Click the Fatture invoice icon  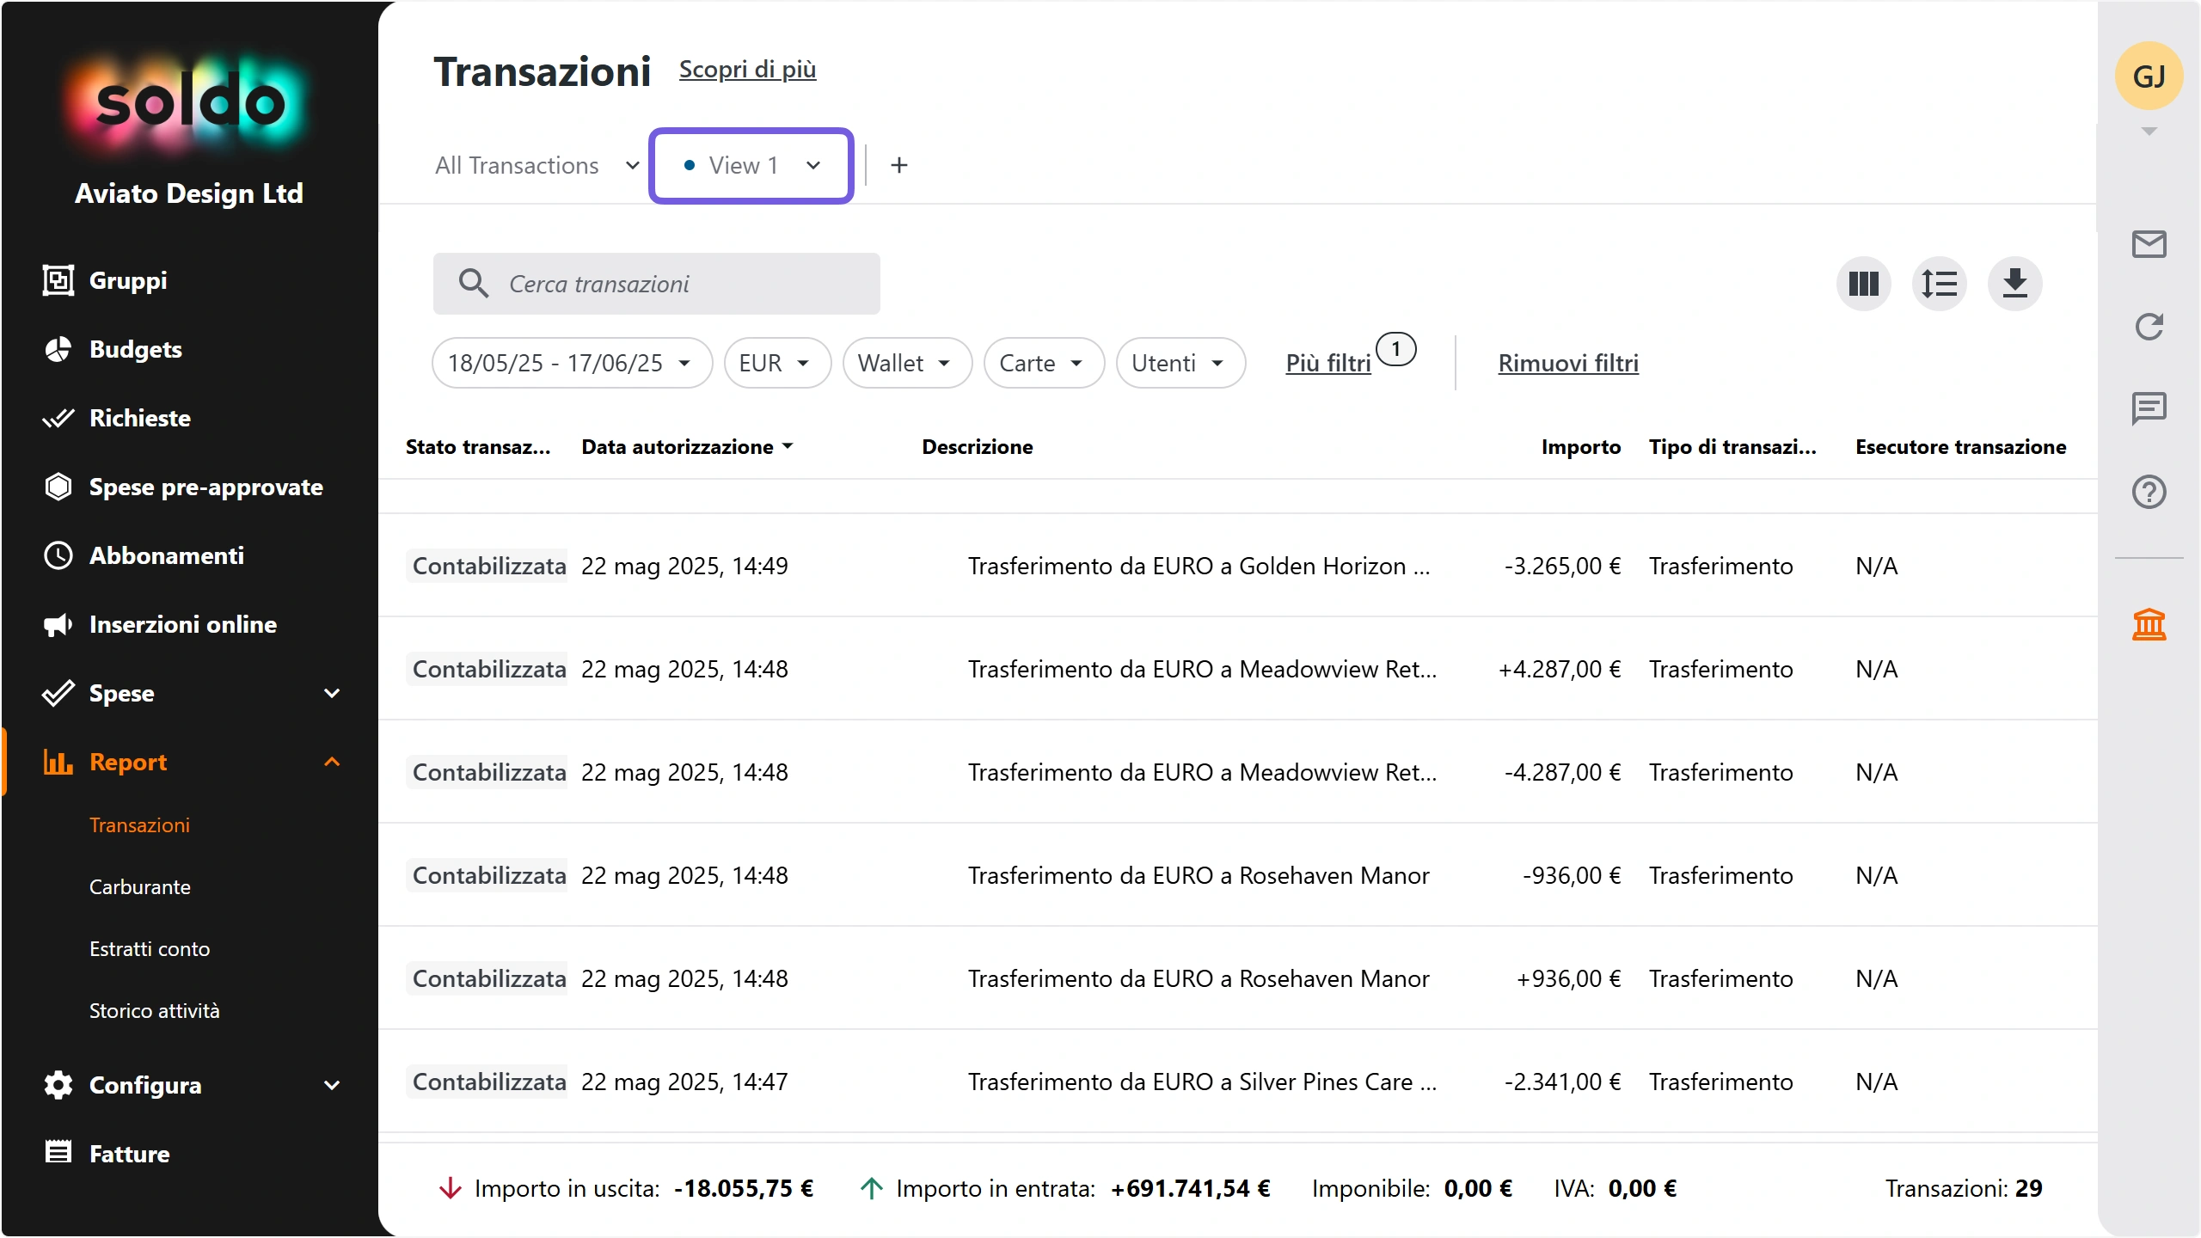58,1152
